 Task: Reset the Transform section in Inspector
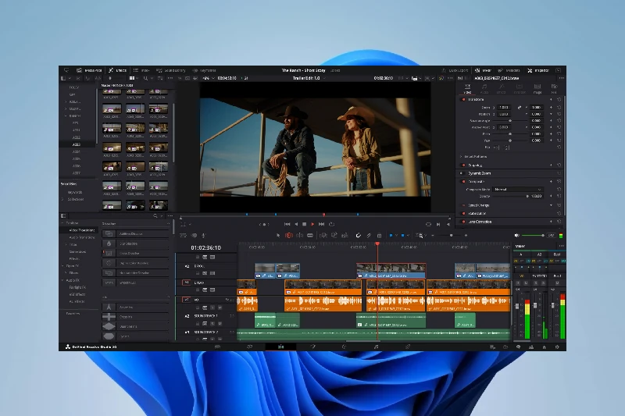click(559, 100)
